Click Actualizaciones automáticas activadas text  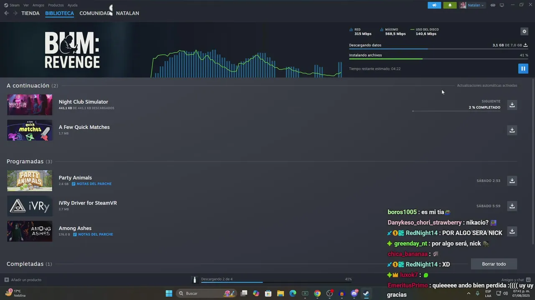coord(487,85)
